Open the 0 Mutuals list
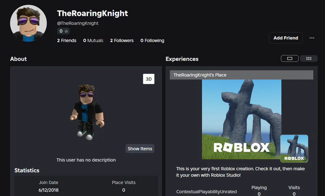The height and width of the screenshot is (196, 325). tap(93, 41)
